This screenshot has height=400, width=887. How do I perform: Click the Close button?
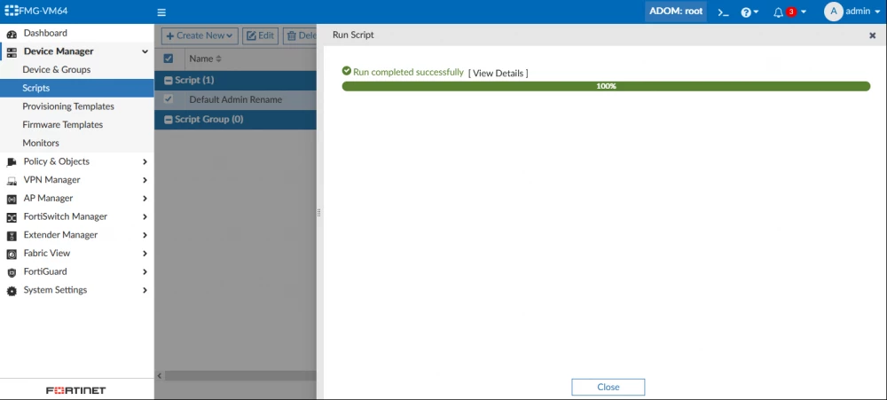[608, 387]
